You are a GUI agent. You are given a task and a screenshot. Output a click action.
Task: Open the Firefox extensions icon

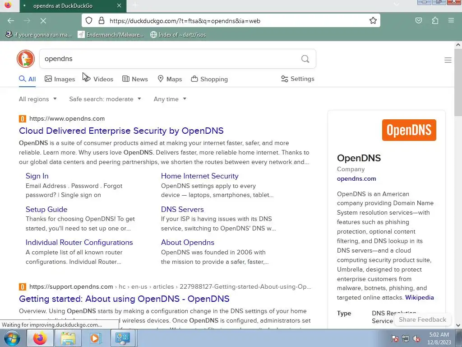(435, 21)
